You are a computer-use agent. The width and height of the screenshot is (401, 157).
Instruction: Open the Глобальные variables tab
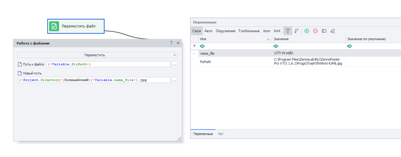coord(249,31)
